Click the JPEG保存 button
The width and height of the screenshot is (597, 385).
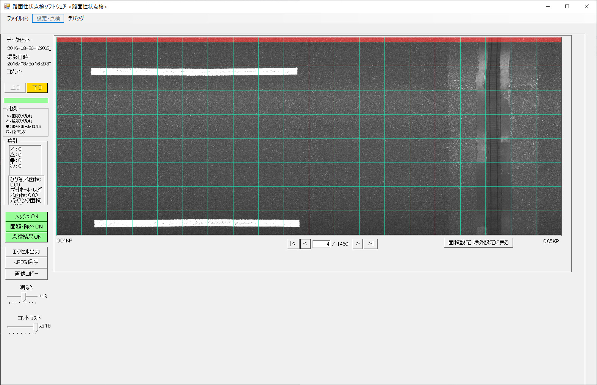pyautogui.click(x=27, y=262)
